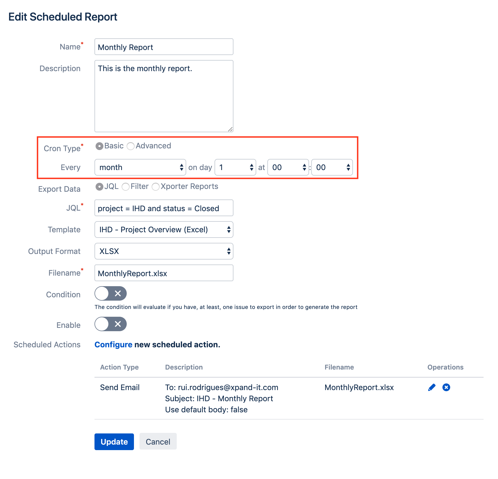Pick Filter as export data source
Viewport: 498px width, 479px height.
126,187
